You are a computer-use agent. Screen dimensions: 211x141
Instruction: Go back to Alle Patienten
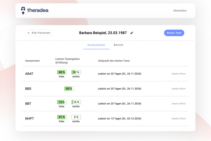[x=39, y=33]
